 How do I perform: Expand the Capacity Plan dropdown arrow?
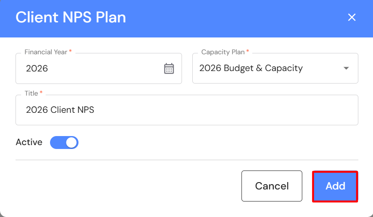pyautogui.click(x=346, y=68)
